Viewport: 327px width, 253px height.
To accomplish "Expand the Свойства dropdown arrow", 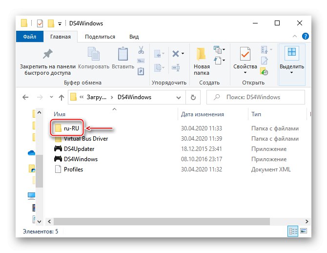I will pyautogui.click(x=245, y=73).
